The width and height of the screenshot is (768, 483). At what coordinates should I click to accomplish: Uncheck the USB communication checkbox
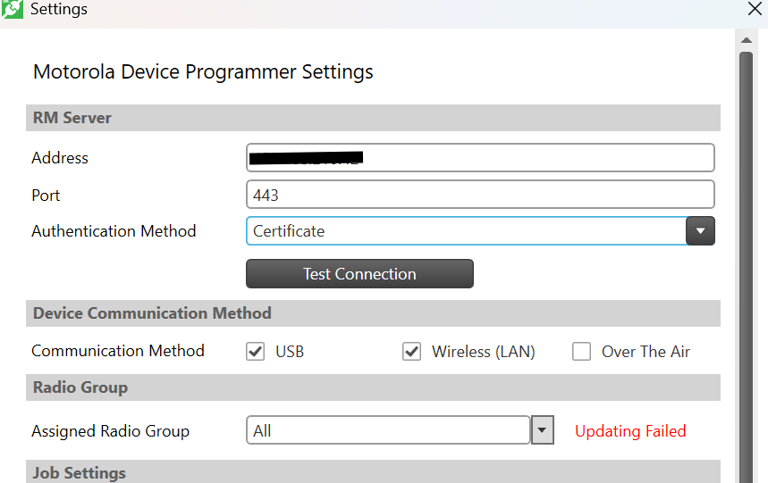255,352
